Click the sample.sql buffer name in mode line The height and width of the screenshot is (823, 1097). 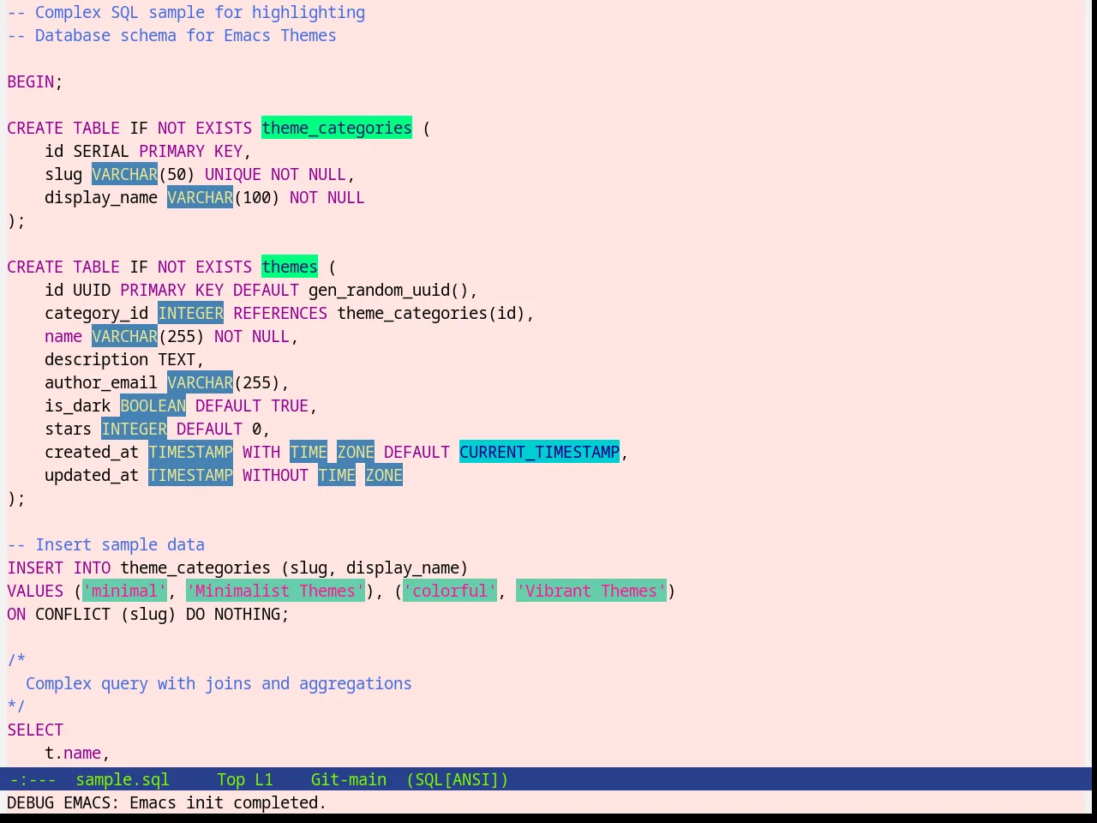point(123,779)
